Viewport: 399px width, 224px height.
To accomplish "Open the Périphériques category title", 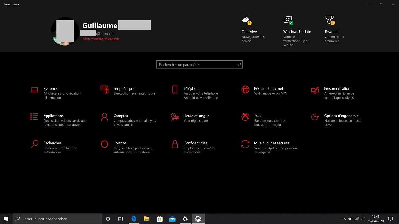I will click(124, 89).
